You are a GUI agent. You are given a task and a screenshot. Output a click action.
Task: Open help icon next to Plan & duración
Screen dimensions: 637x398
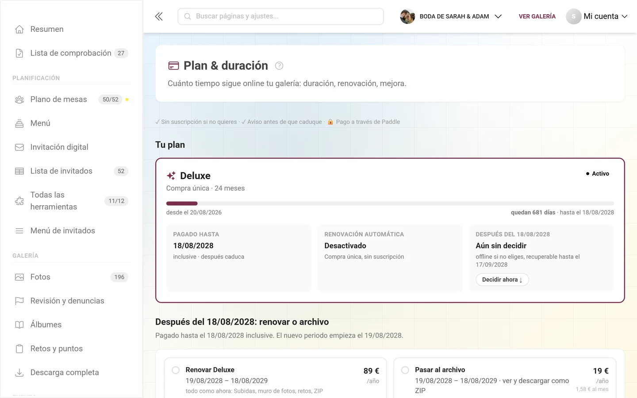[279, 66]
